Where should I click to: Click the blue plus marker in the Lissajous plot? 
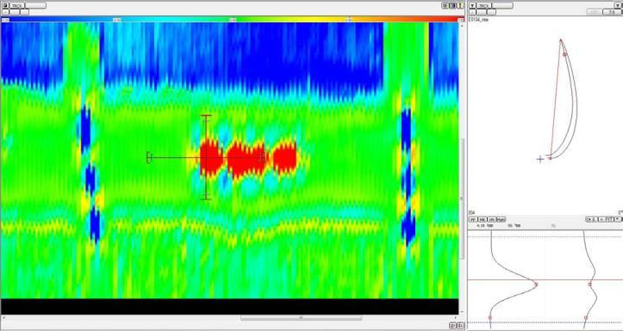pos(540,159)
